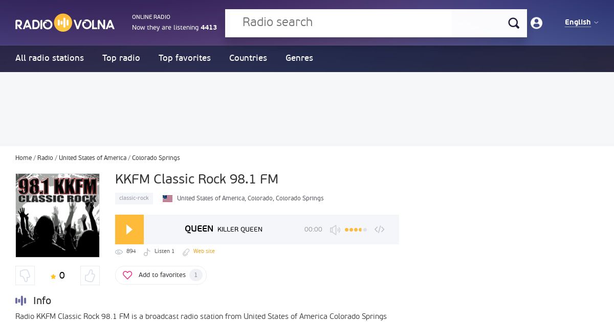614x322 pixels.
Task: Browse the Countries menu item
Action: (x=248, y=58)
